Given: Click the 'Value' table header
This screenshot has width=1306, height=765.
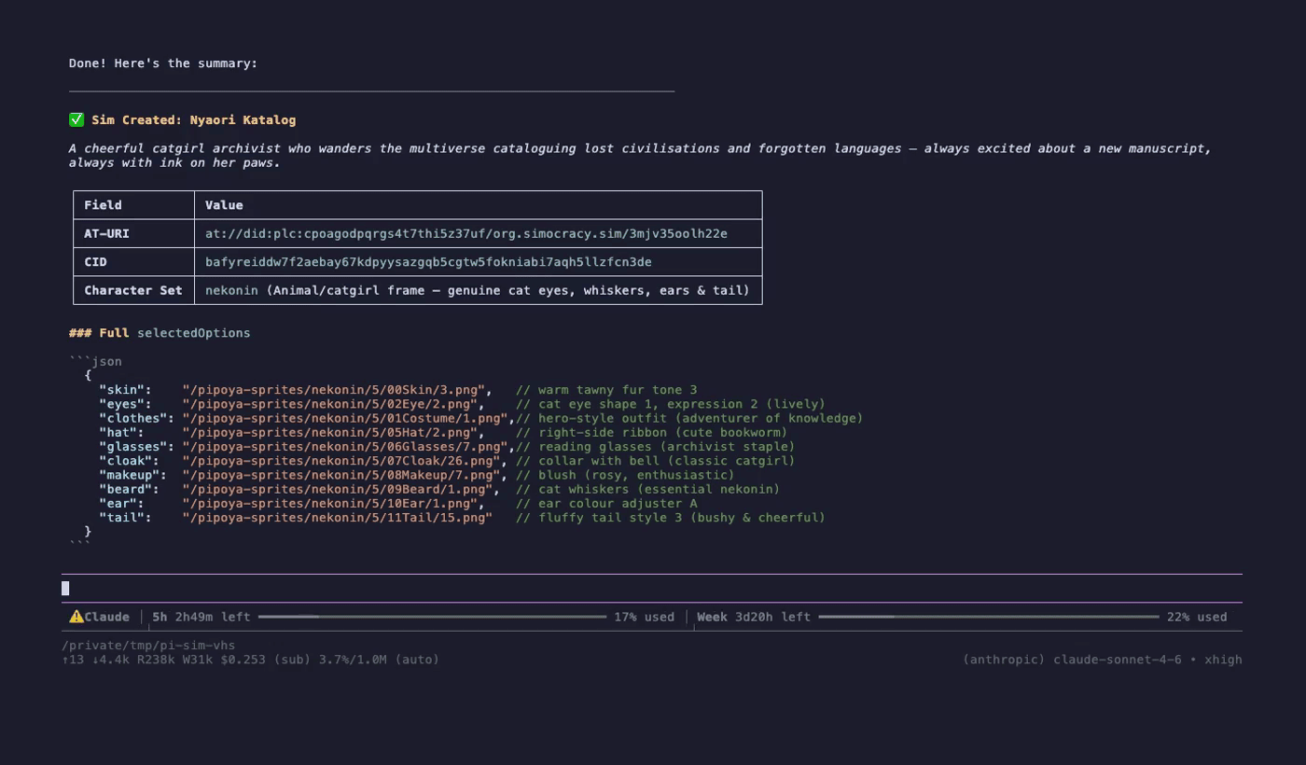Looking at the screenshot, I should coord(224,205).
